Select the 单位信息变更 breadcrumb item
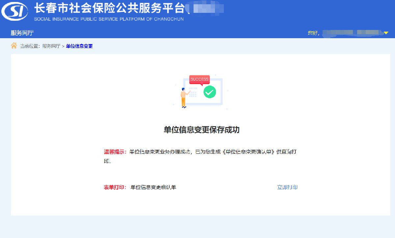The width and height of the screenshot is (395, 238). click(79, 46)
